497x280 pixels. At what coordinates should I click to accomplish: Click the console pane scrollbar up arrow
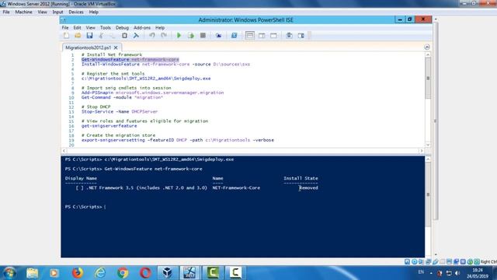tap(428, 159)
